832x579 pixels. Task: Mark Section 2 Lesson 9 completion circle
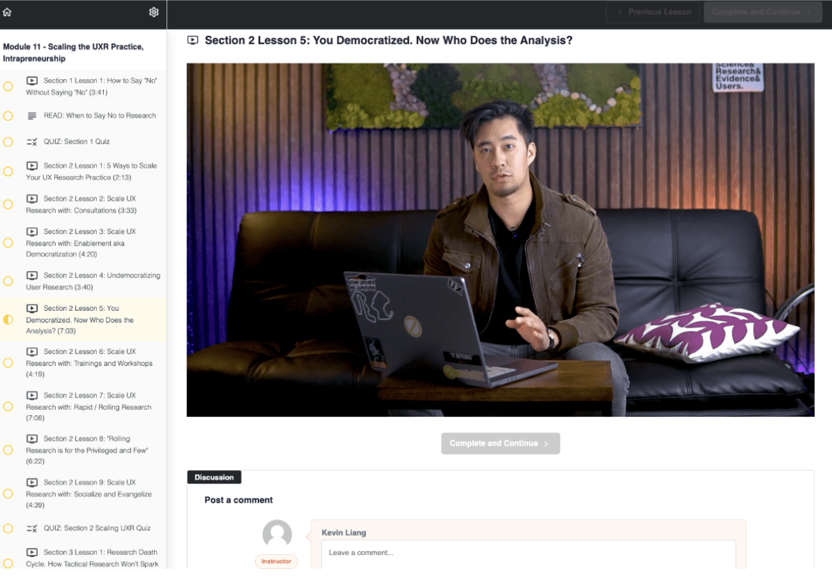[8, 494]
